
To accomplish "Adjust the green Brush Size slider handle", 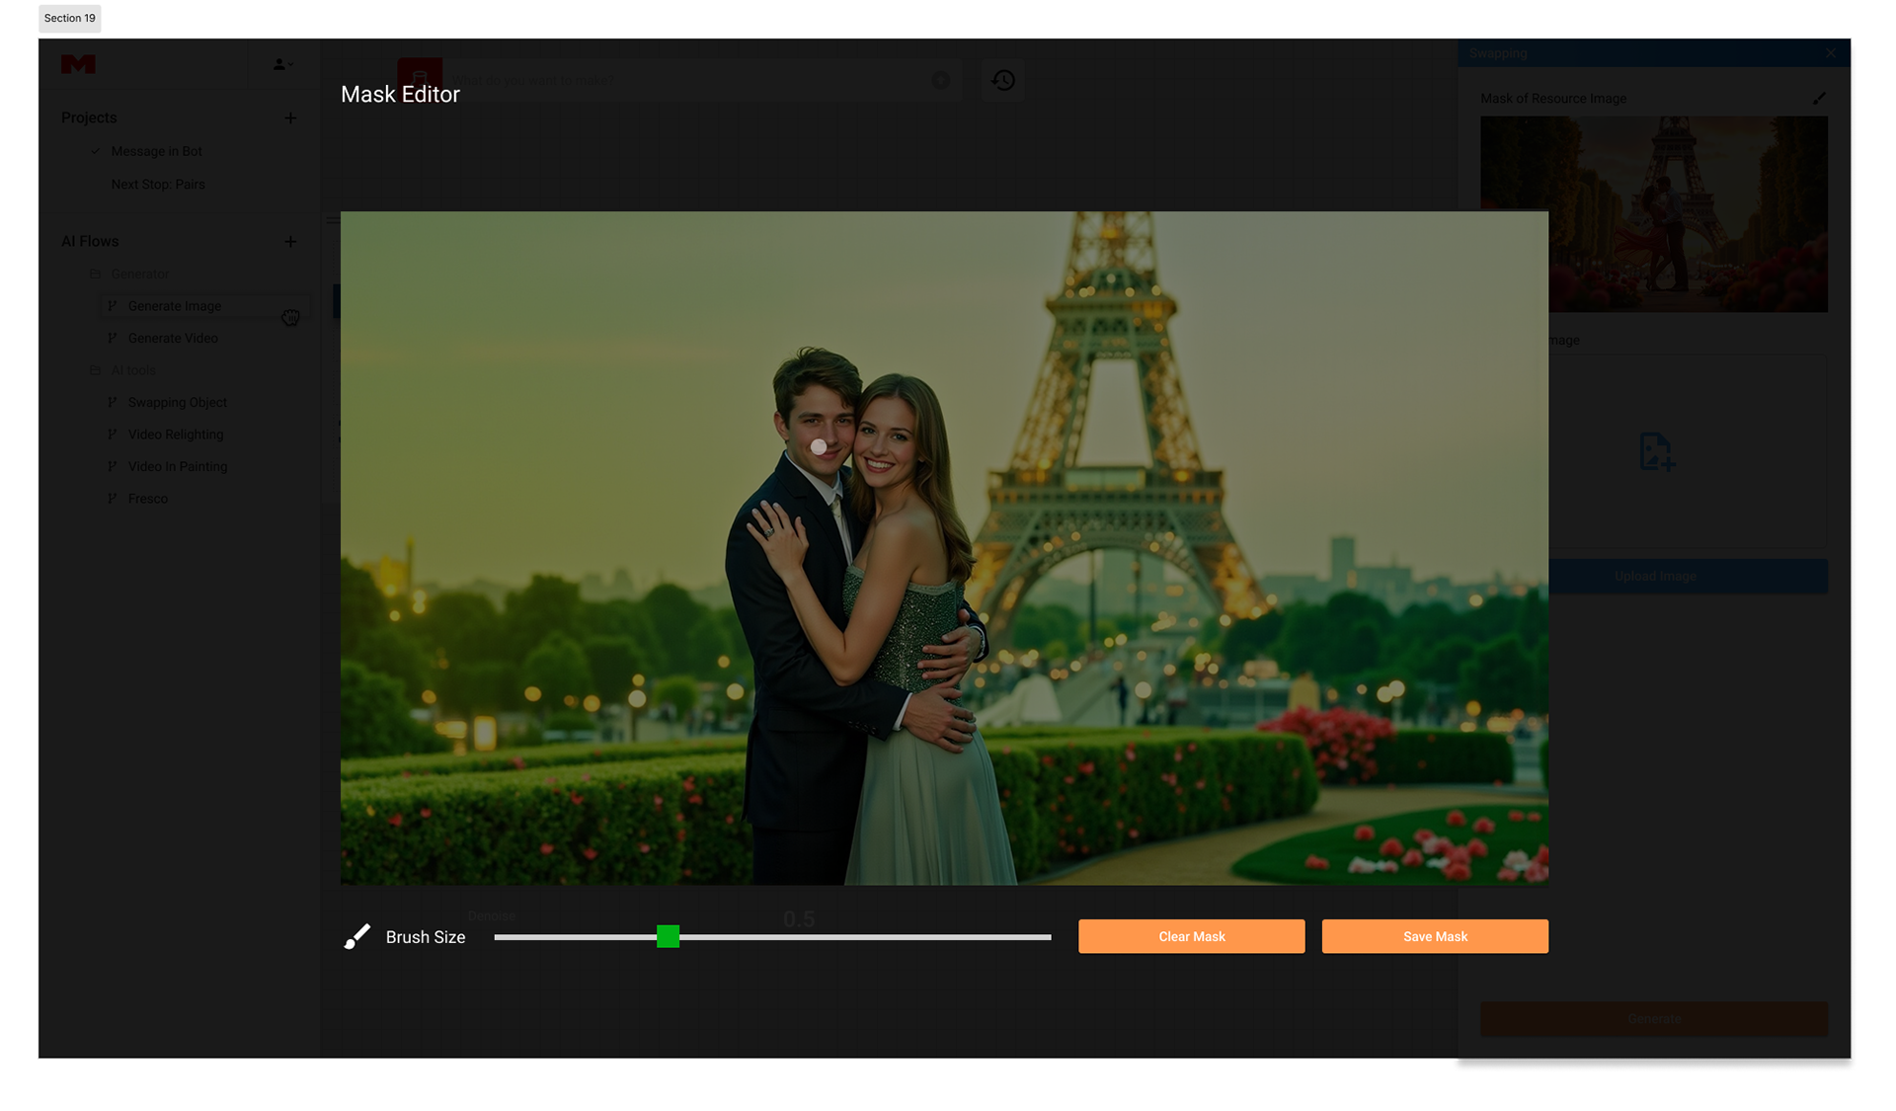I will 668,936.
